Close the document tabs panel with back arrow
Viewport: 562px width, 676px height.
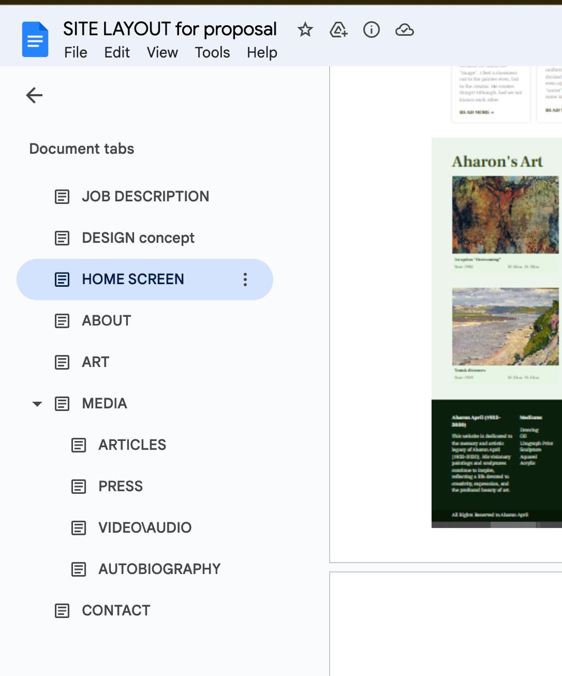34,95
